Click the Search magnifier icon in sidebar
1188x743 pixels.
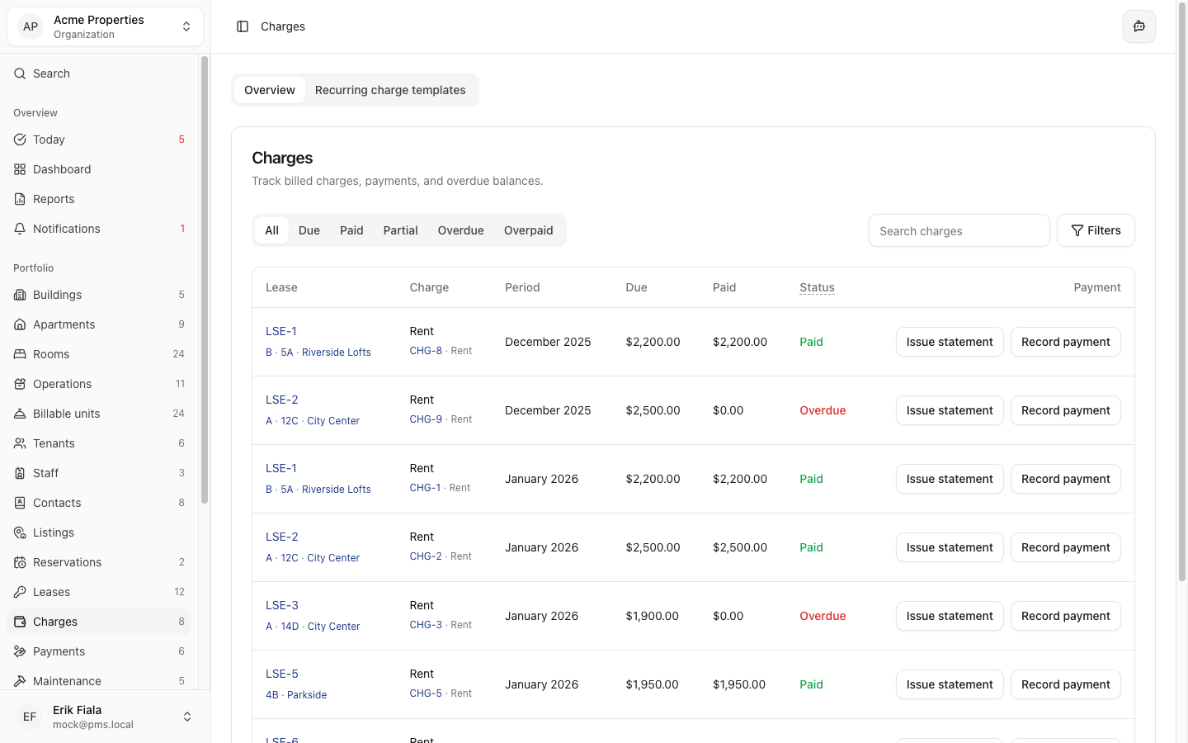point(20,73)
